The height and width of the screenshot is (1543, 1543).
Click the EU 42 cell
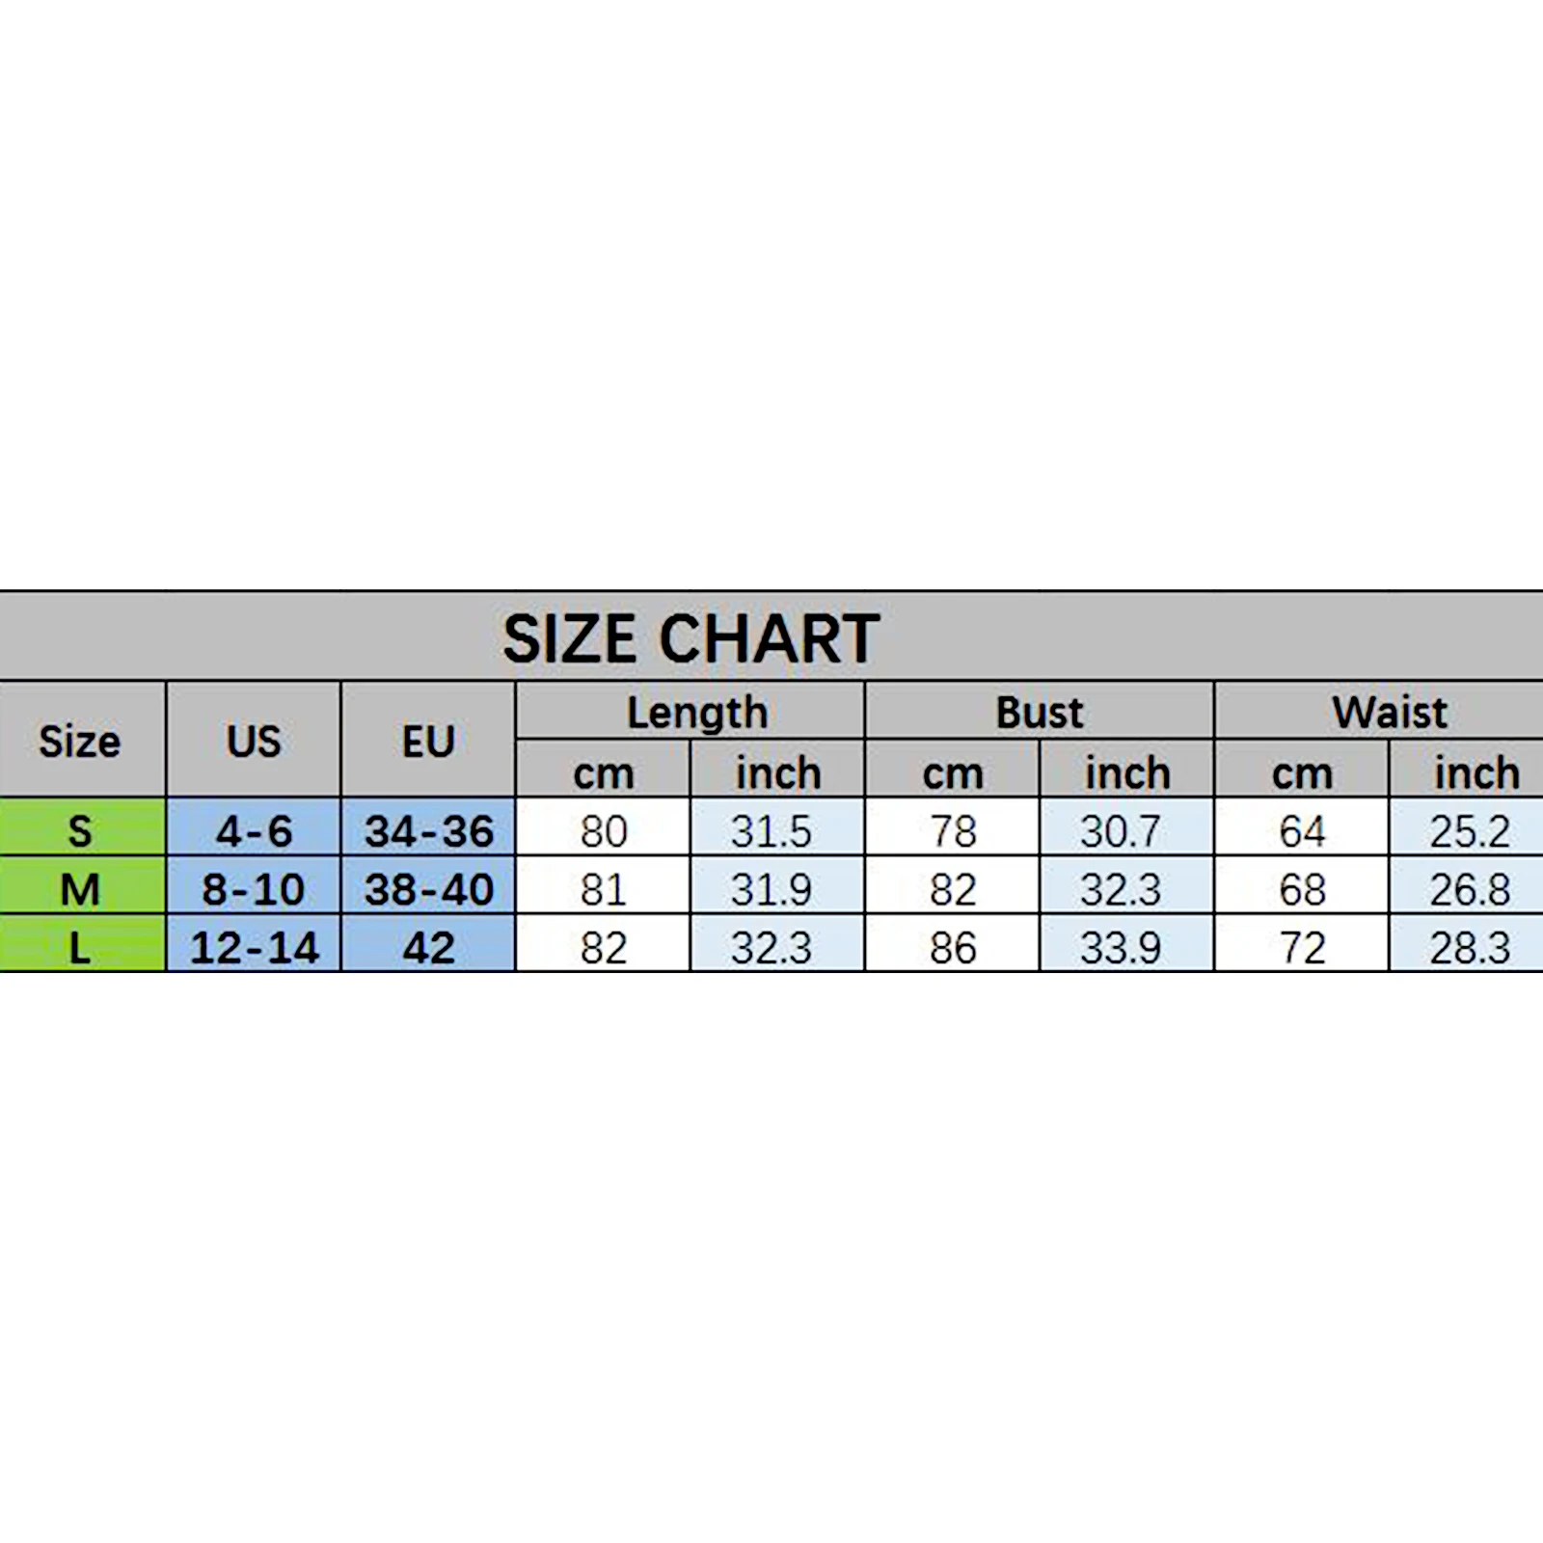(428, 947)
